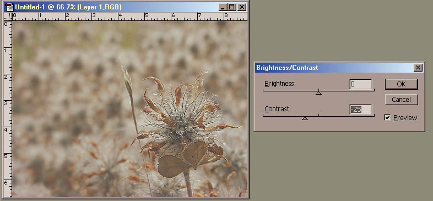Maximize the Untitled-1 document window
Image resolution: width=433 pixels, height=201 pixels.
tap(232, 7)
